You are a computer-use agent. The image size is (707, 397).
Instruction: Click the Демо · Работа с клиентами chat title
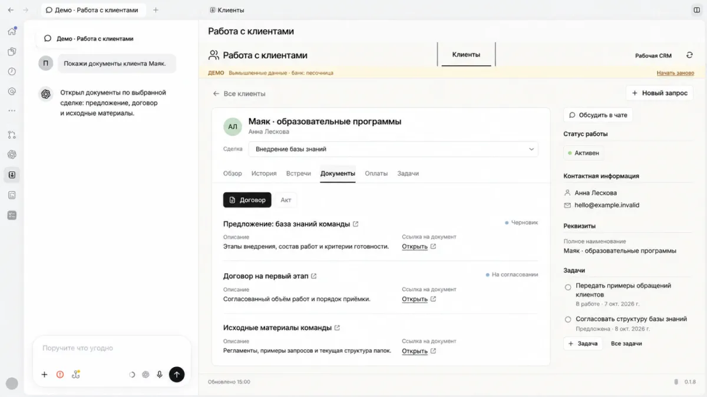[x=95, y=39]
